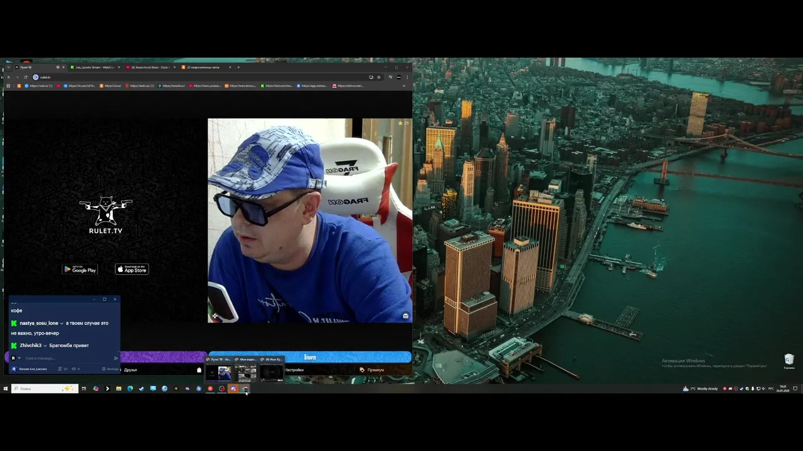This screenshot has width=803, height=451.
Task: Switch to the Leo_Lacoste Stream browser tab
Action: pyautogui.click(x=94, y=67)
